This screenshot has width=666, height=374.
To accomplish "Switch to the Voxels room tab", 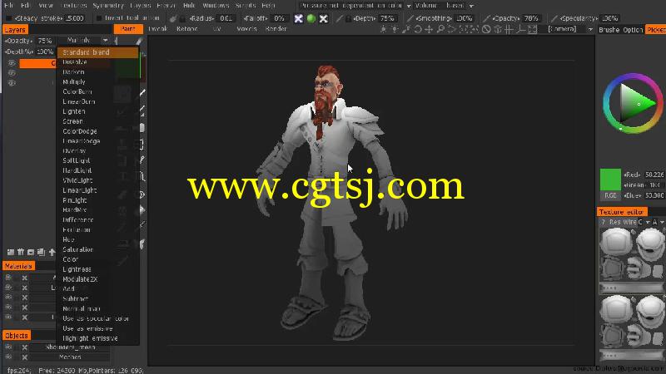I will coord(246,29).
